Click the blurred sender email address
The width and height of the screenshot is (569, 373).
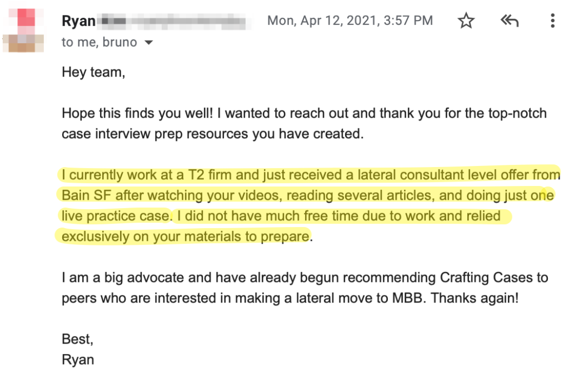[173, 21]
